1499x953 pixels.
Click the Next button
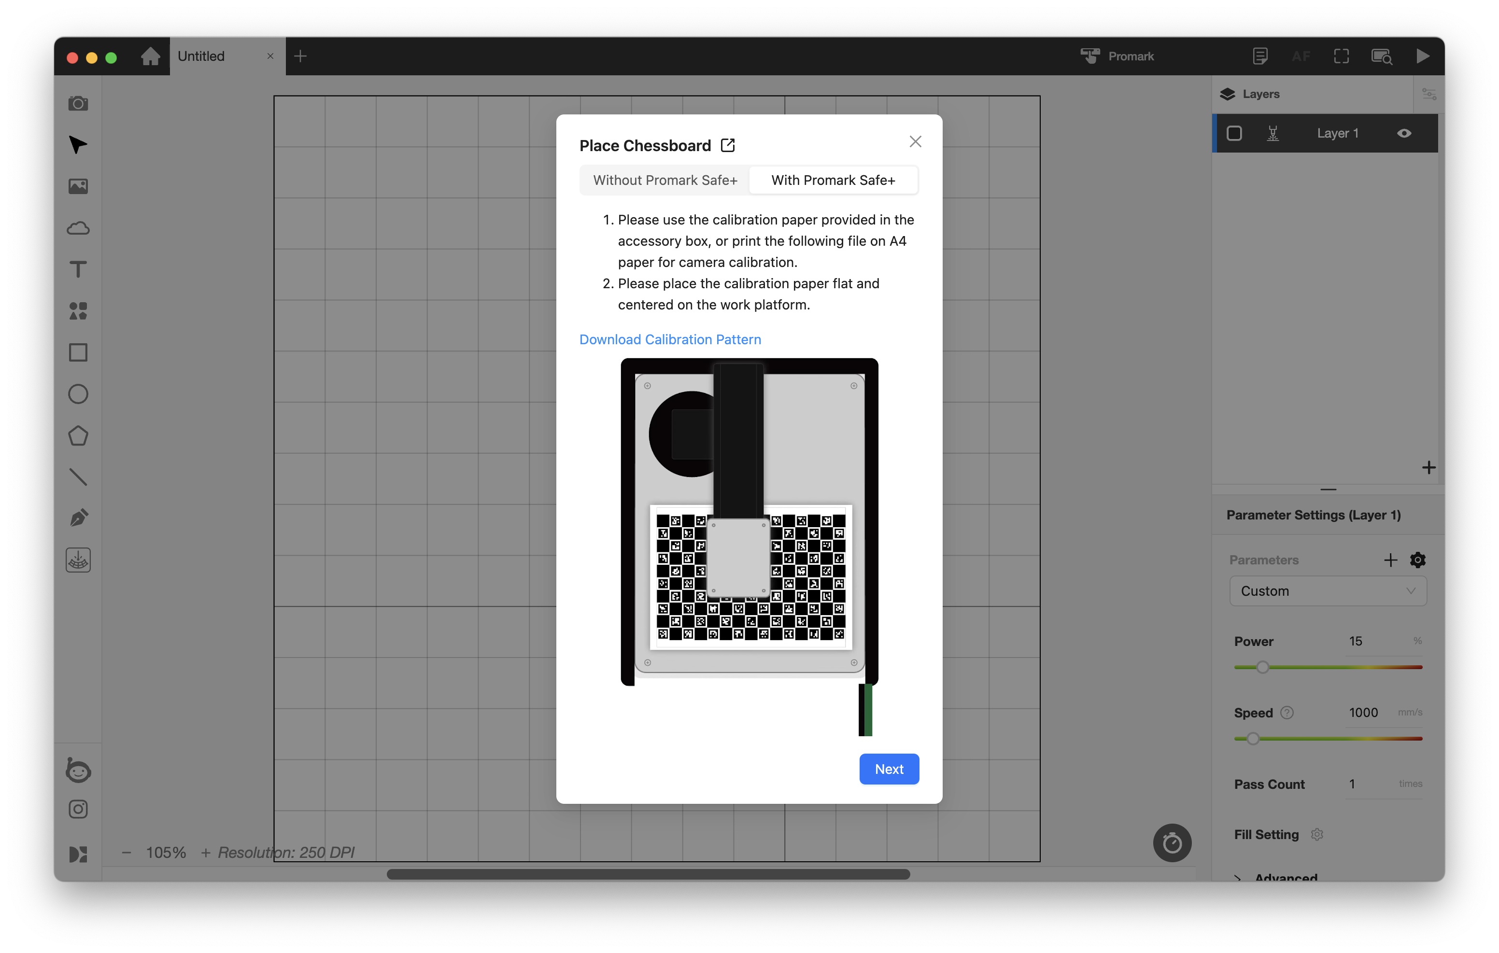pos(889,769)
